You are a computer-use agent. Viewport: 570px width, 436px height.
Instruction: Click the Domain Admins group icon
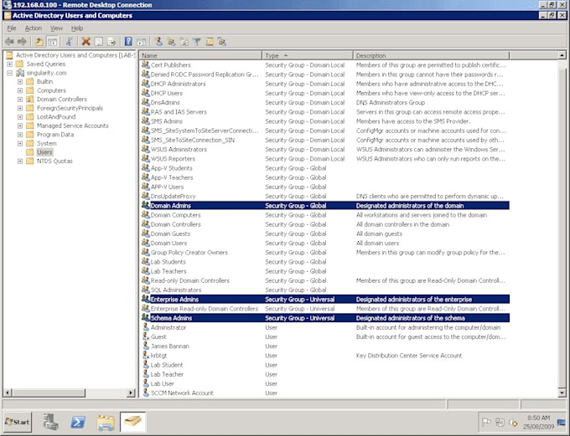[x=145, y=206]
